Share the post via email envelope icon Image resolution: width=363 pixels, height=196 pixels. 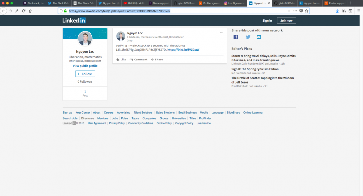pos(259,37)
